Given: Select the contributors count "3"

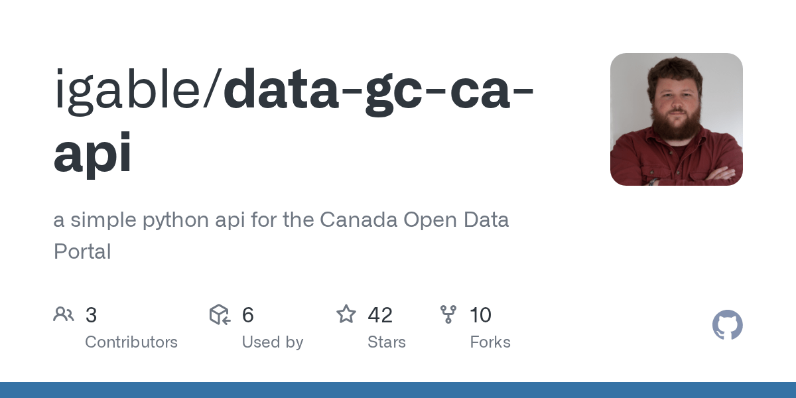Looking at the screenshot, I should [92, 315].
